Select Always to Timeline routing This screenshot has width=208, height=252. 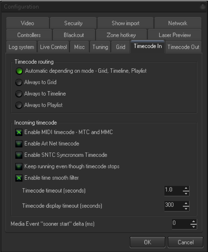coord(19,94)
